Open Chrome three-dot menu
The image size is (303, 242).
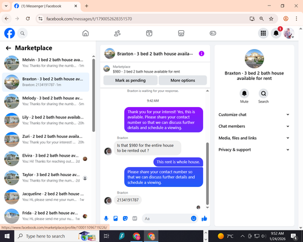[x=296, y=19]
